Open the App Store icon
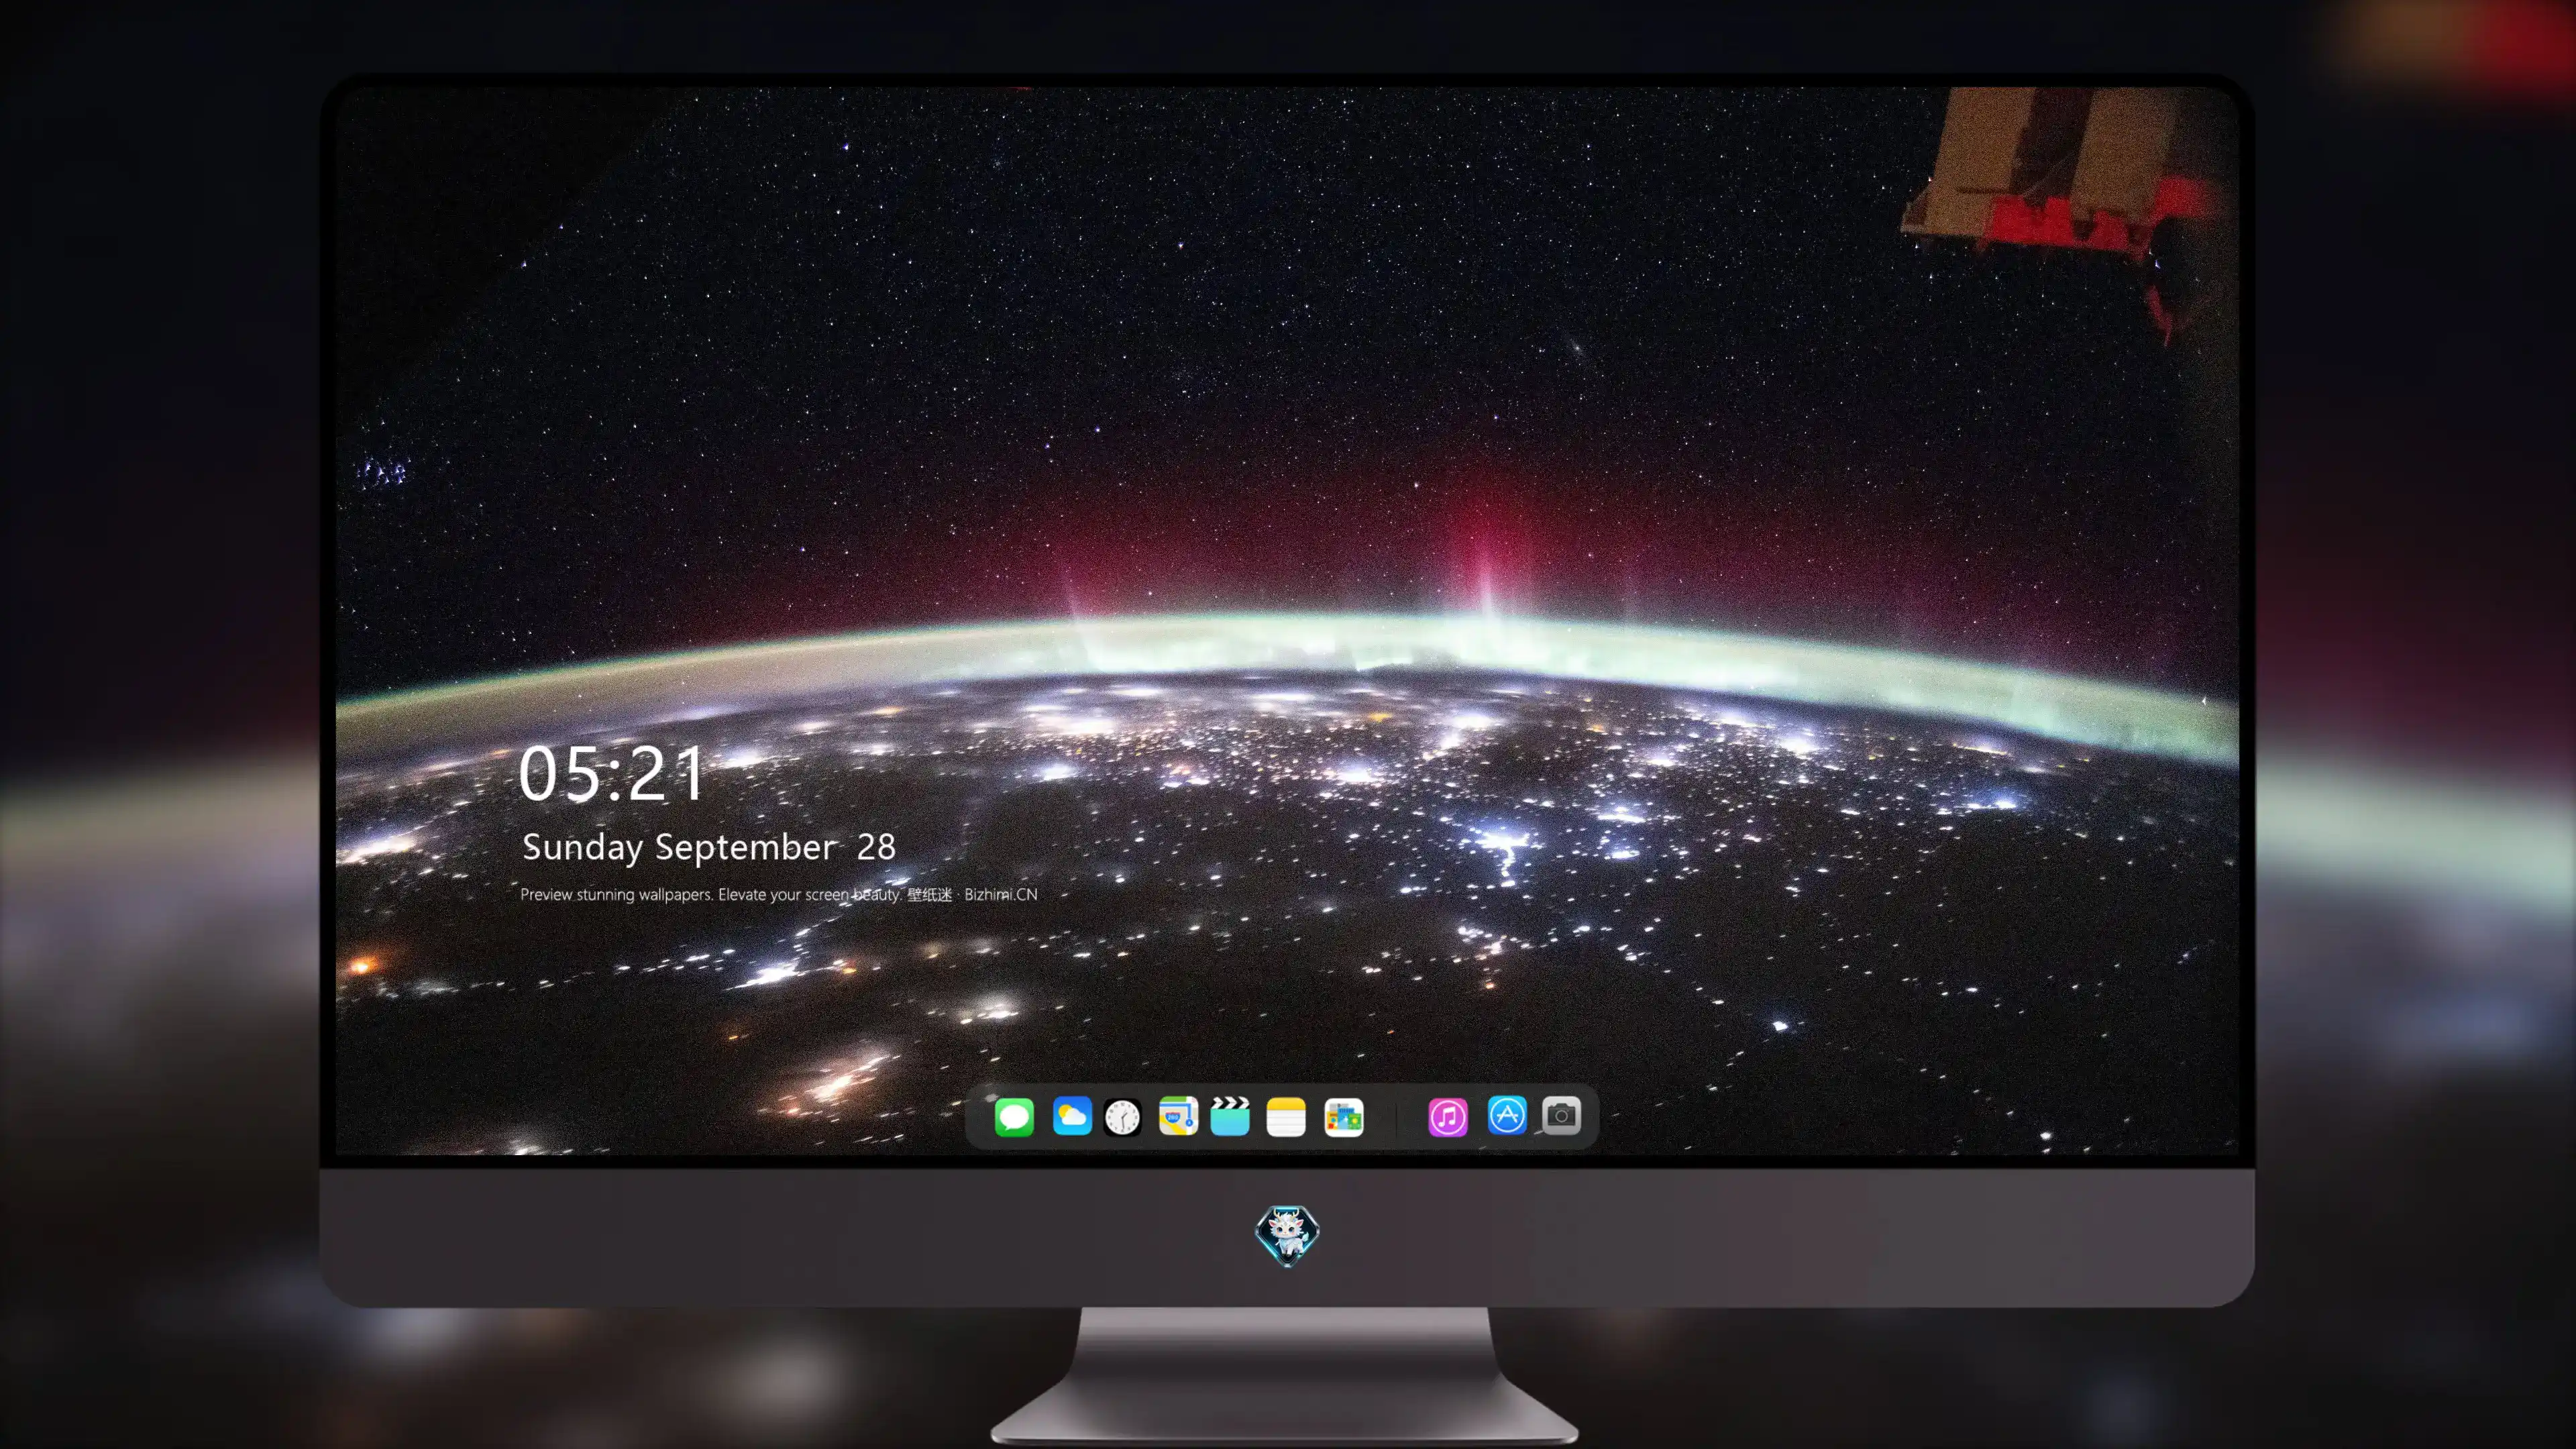The width and height of the screenshot is (2576, 1449). 1507,1115
